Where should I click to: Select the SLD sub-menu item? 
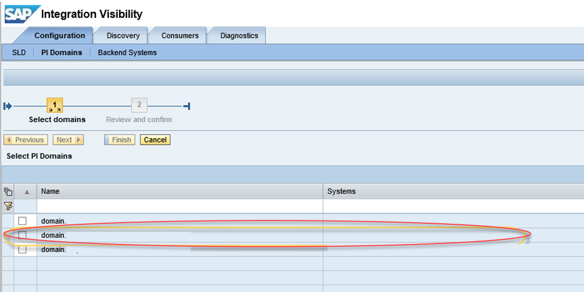pyautogui.click(x=19, y=52)
